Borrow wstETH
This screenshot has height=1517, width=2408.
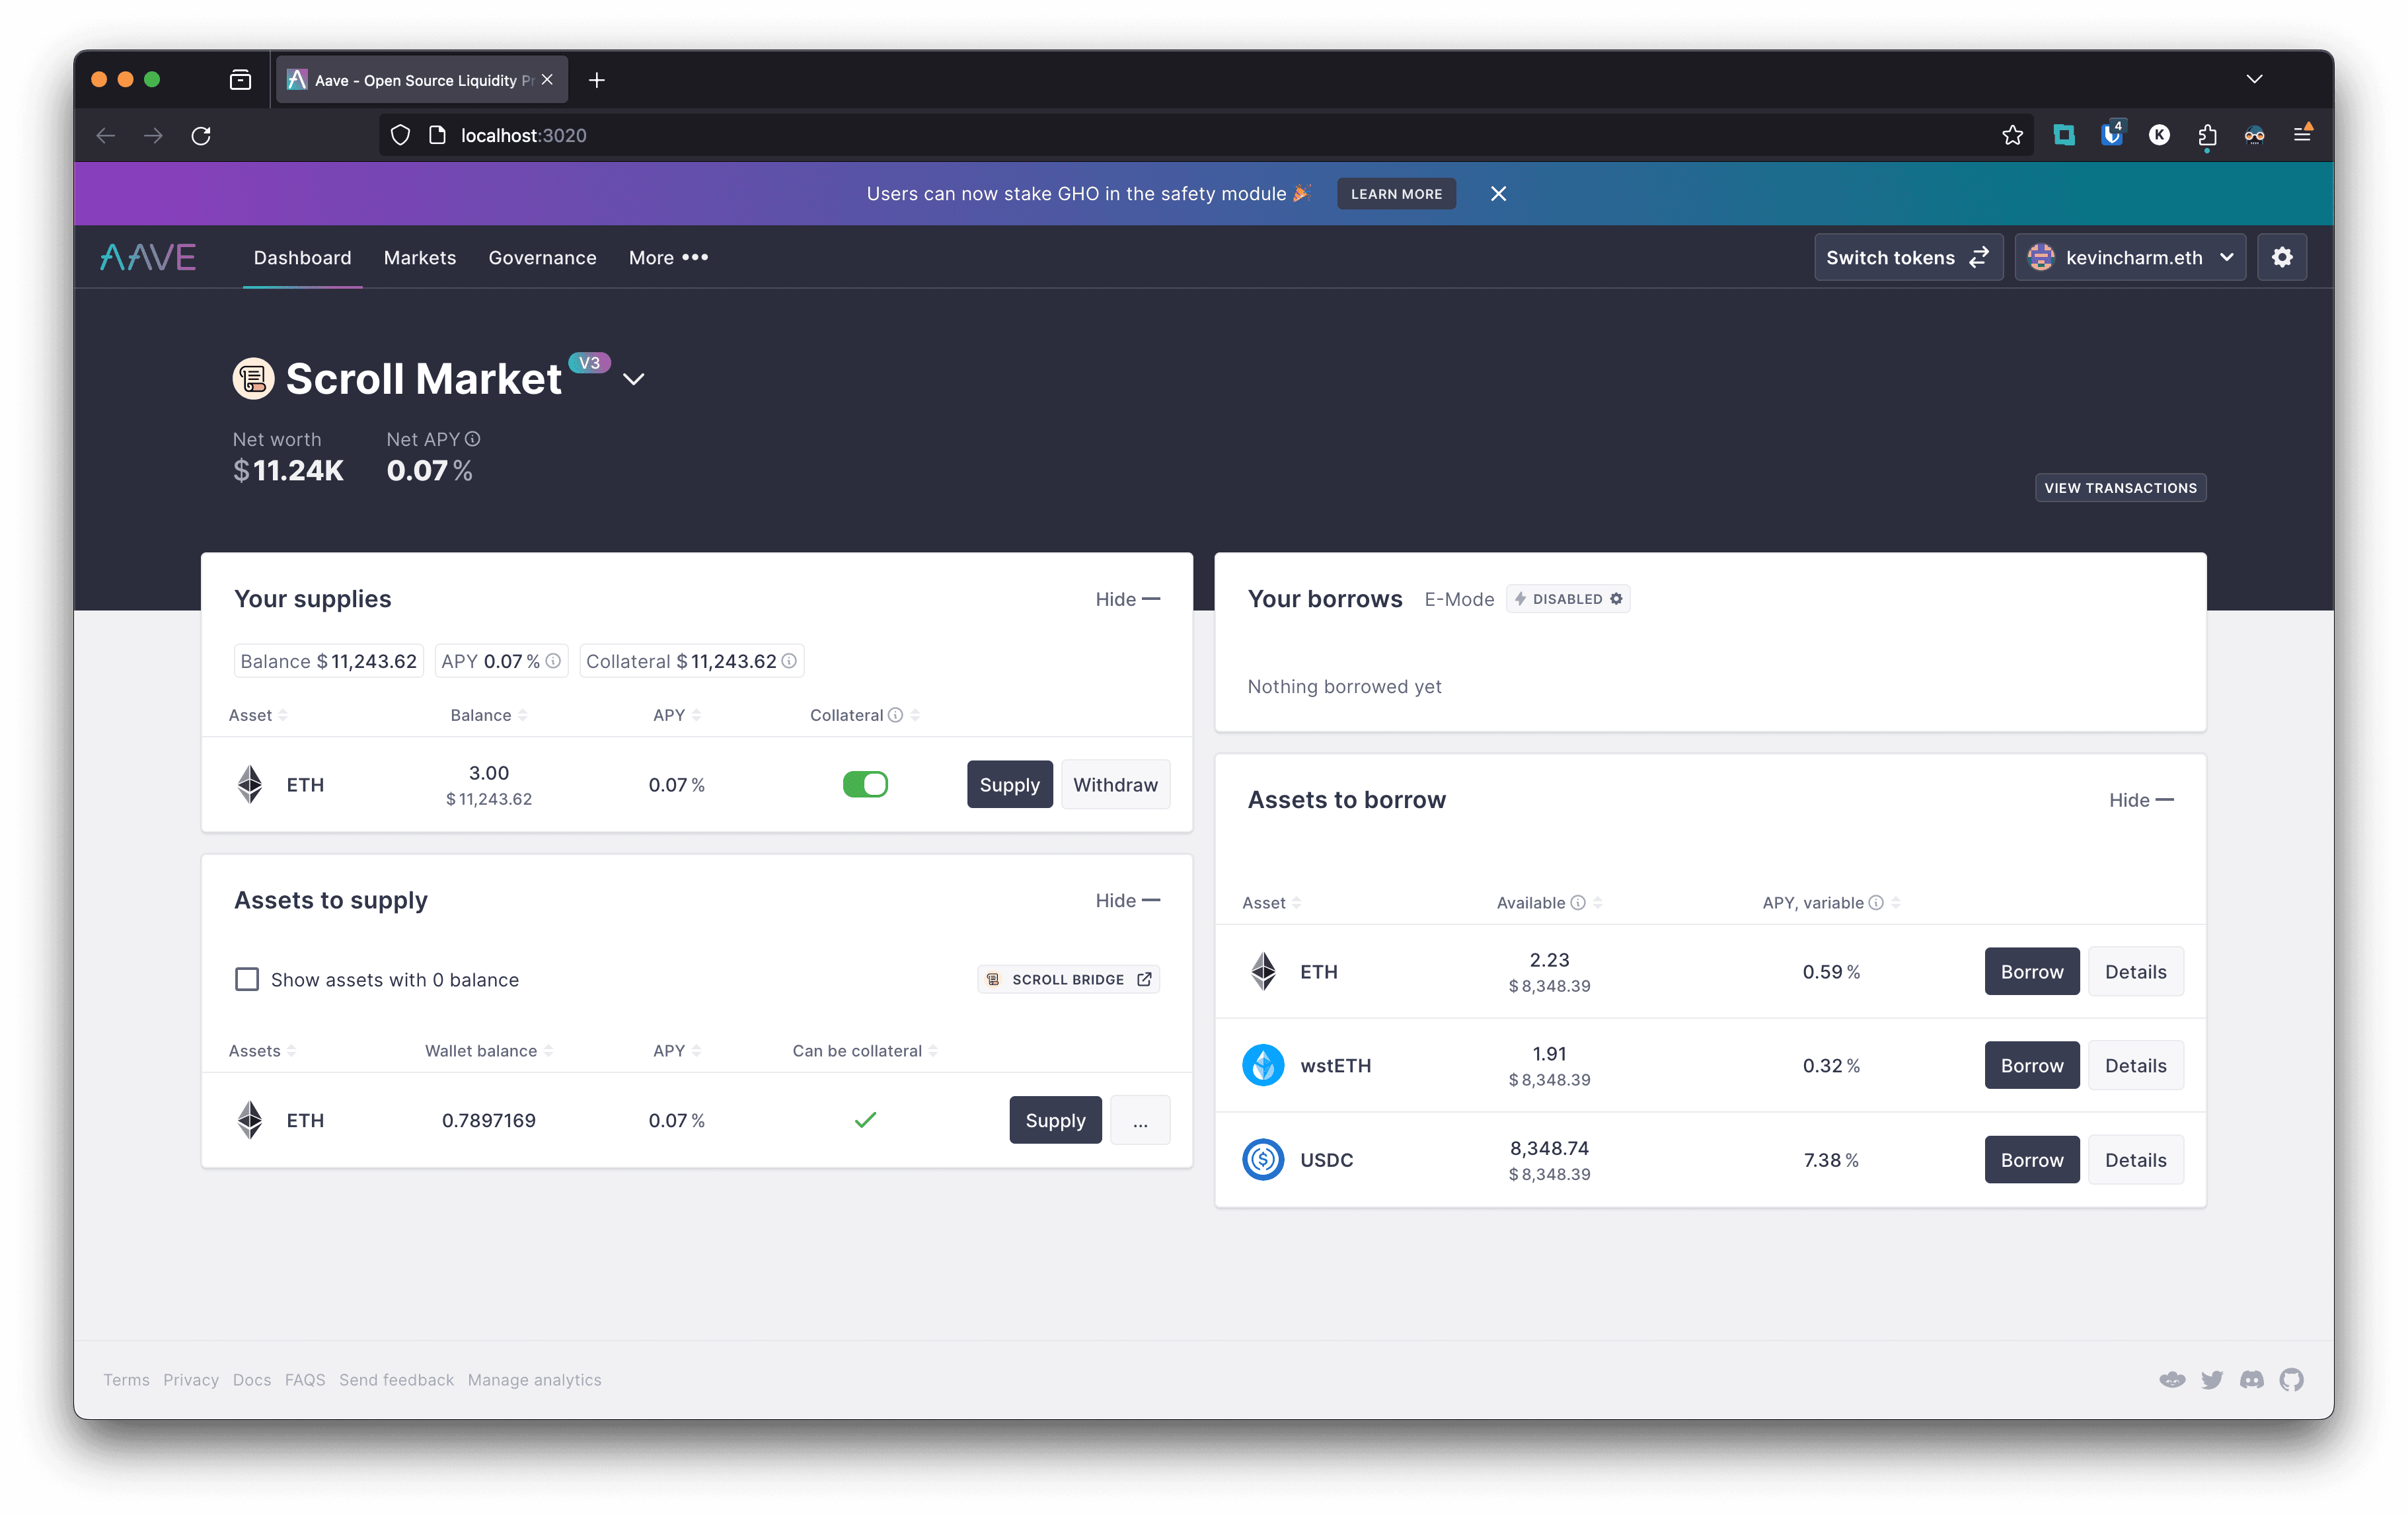point(2032,1065)
